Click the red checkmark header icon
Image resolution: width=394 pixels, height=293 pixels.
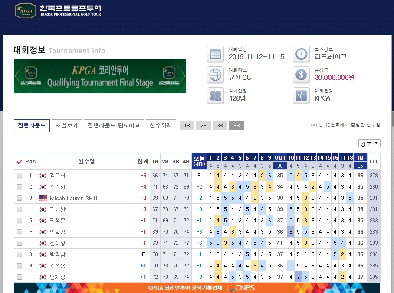click(20, 162)
